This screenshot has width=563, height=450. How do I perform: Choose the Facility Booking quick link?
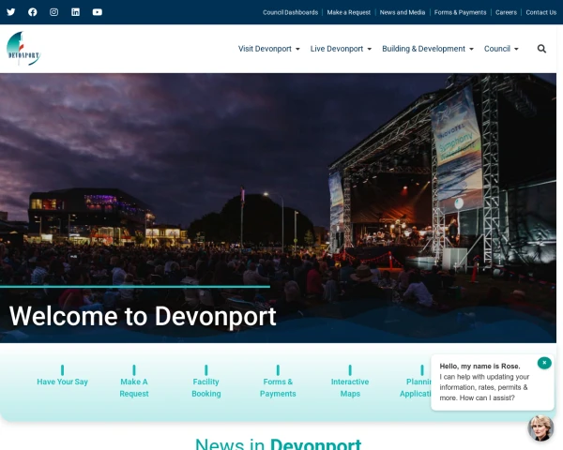206,387
